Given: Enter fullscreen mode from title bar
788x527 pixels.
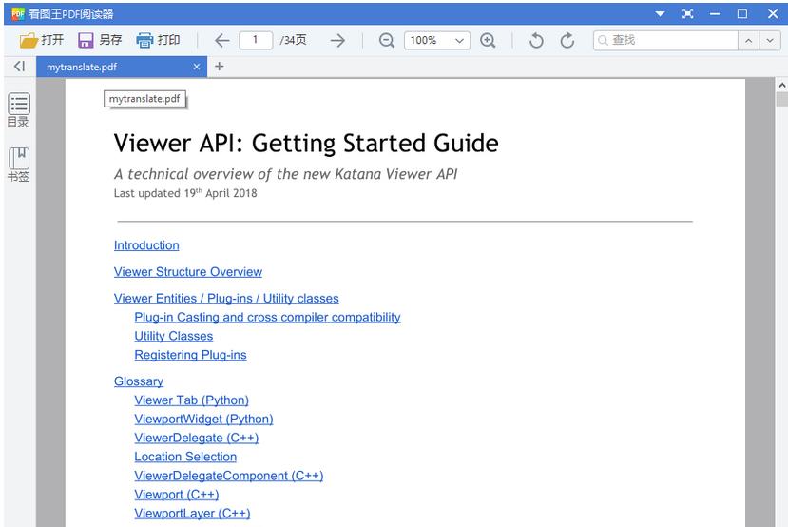Looking at the screenshot, I should pyautogui.click(x=688, y=13).
